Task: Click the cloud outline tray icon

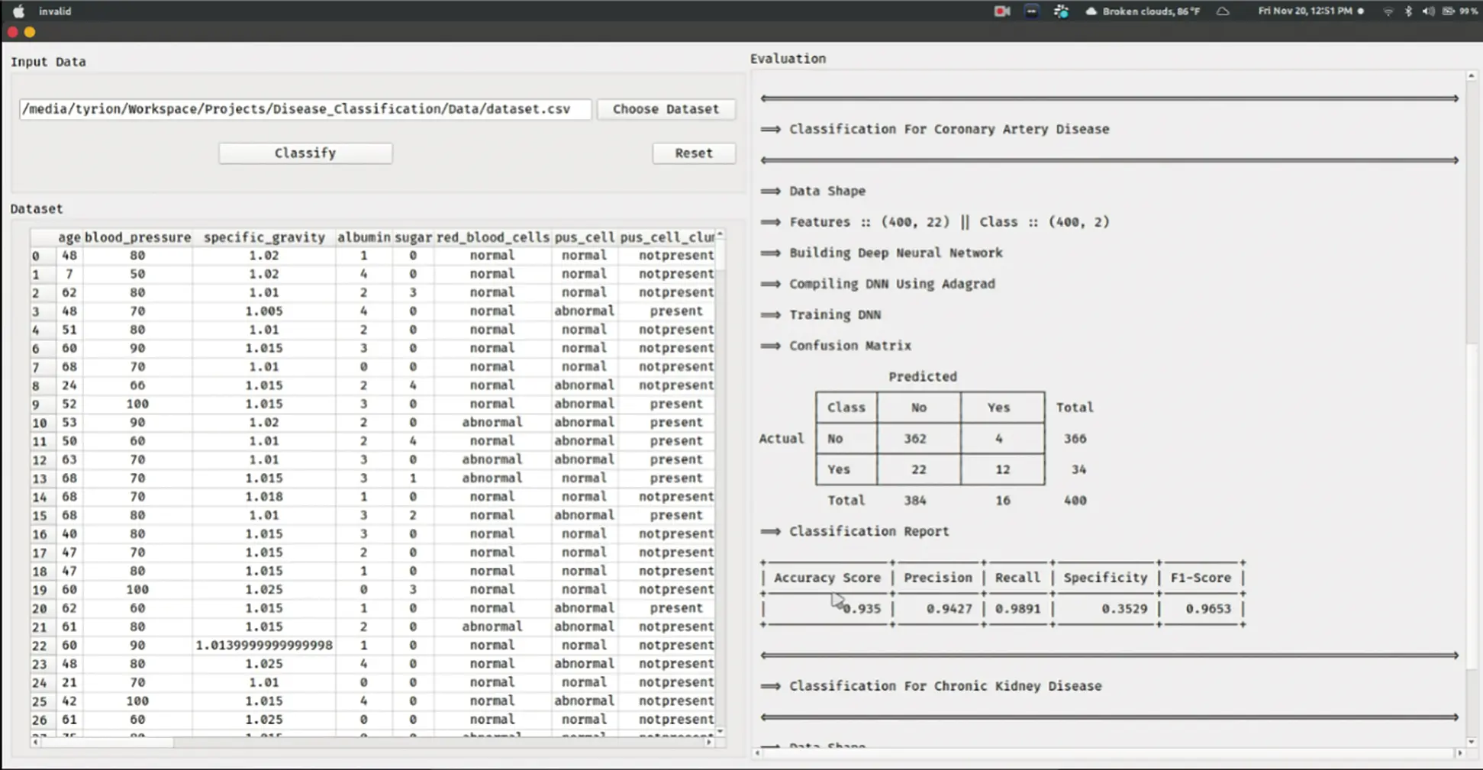Action: coord(1223,11)
